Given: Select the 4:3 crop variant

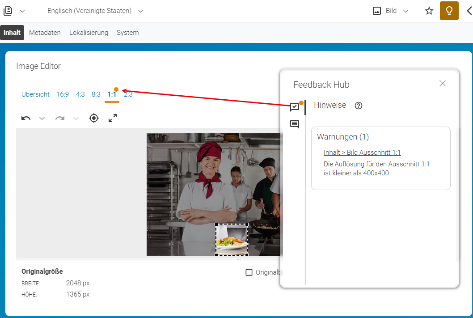Looking at the screenshot, I should [80, 94].
